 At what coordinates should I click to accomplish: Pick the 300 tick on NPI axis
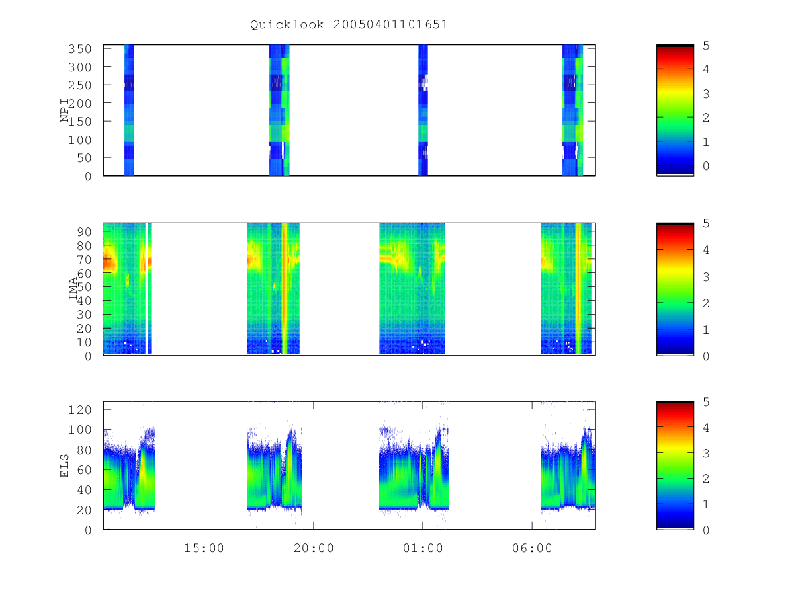pyautogui.click(x=81, y=67)
